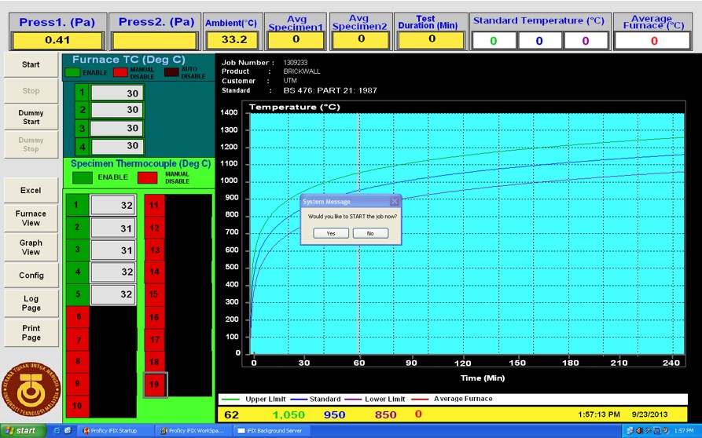This screenshot has height=438, width=702.
Task: Click the upper limit value 1,050
Action: (x=289, y=414)
